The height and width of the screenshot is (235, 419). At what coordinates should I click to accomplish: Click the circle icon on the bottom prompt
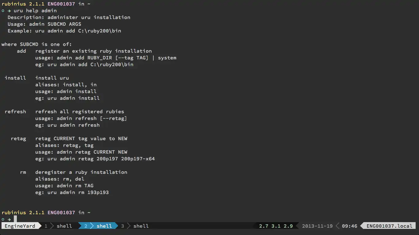point(3,219)
